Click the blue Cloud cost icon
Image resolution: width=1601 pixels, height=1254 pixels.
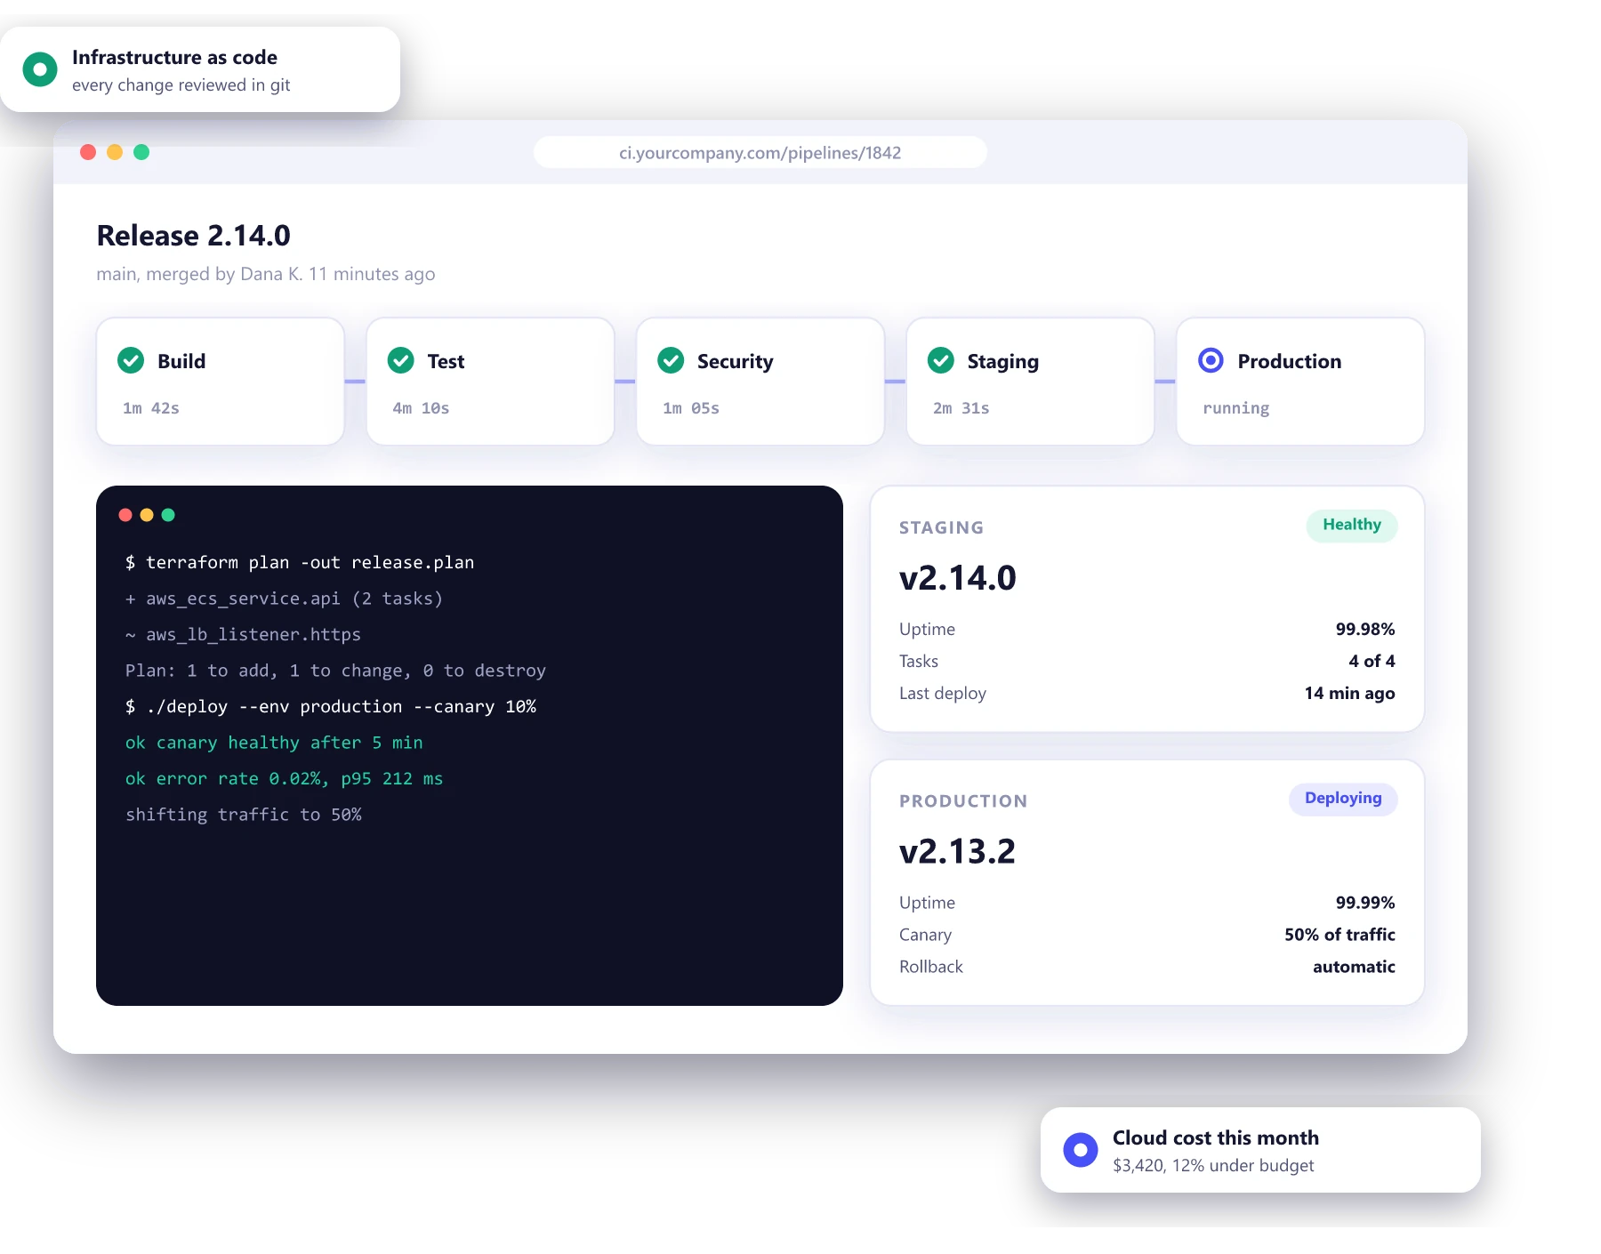(1081, 1150)
